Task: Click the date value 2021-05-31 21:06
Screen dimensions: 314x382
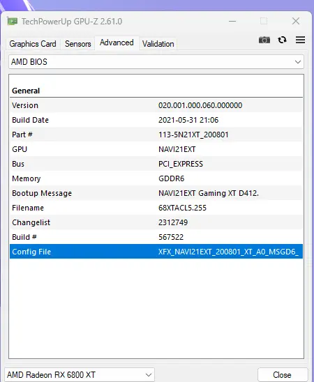Action: pos(188,120)
